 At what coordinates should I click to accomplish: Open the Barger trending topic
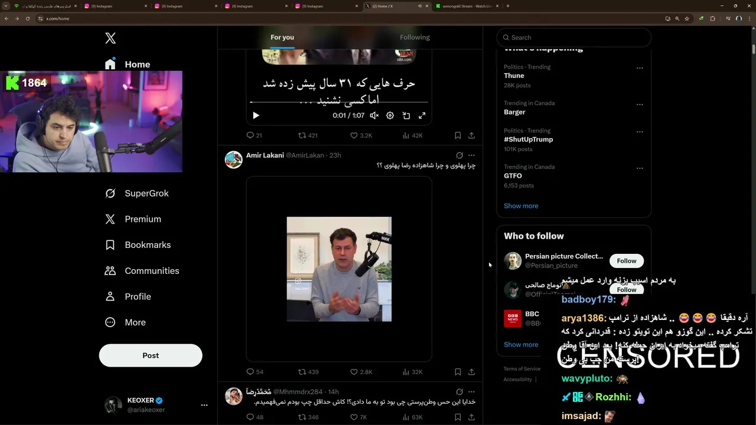[514, 112]
